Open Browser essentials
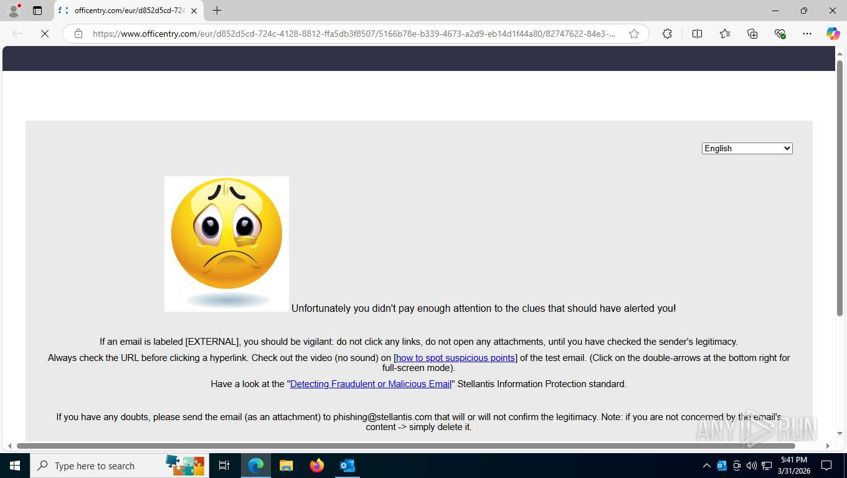Viewport: 847px width, 478px height. coord(780,34)
